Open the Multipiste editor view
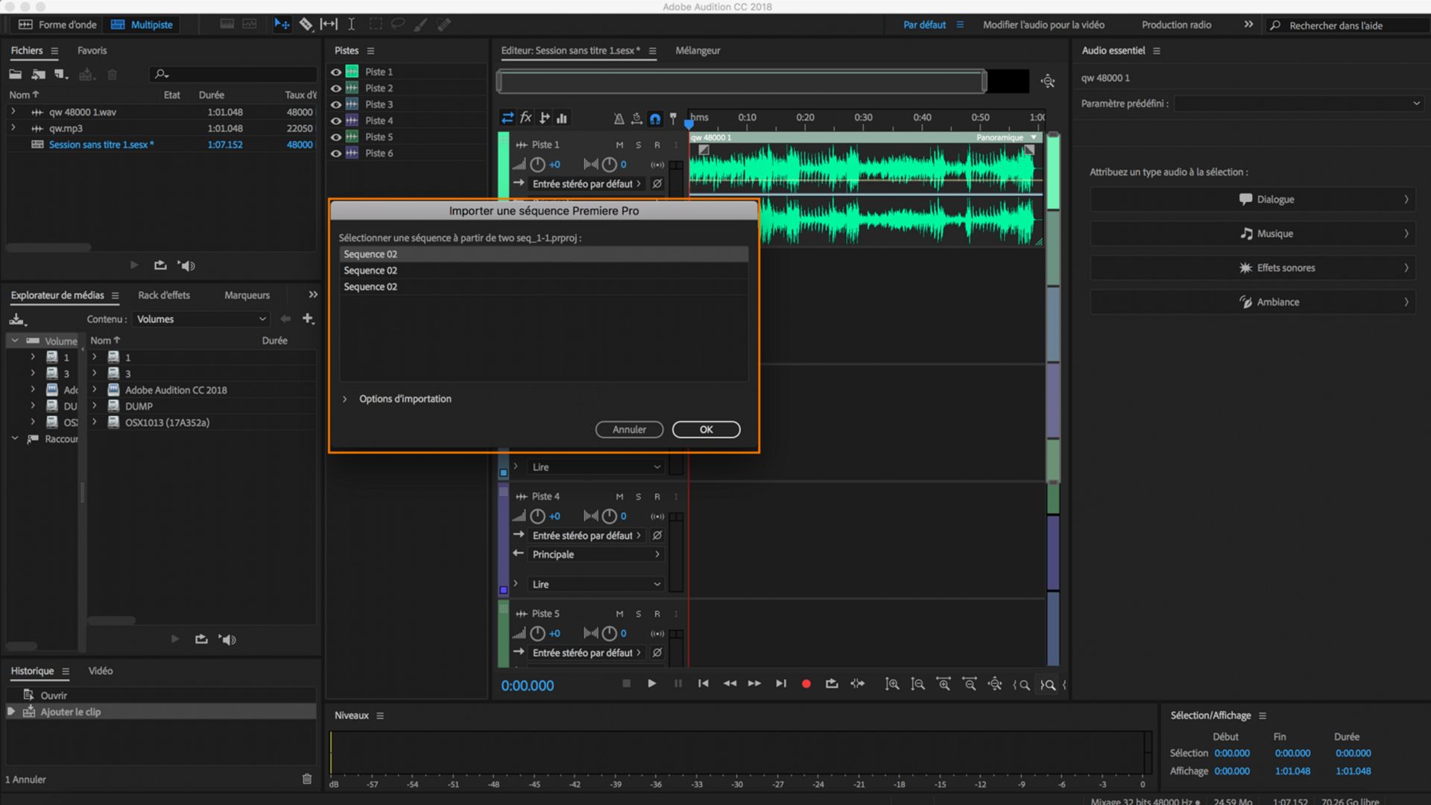The width and height of the screenshot is (1431, 805). click(141, 24)
